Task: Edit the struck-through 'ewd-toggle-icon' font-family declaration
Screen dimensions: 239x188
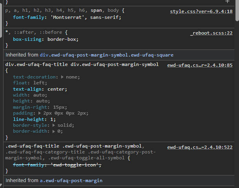Action: (x=57, y=165)
